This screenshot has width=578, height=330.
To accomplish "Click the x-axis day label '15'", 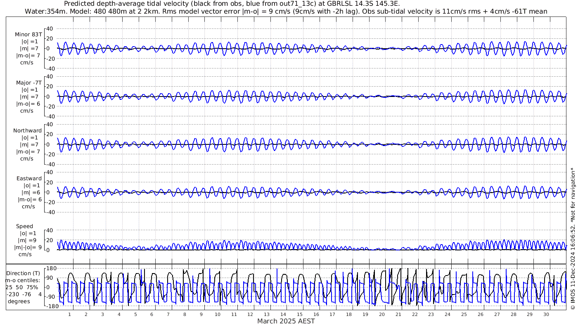I will [x=299, y=314].
